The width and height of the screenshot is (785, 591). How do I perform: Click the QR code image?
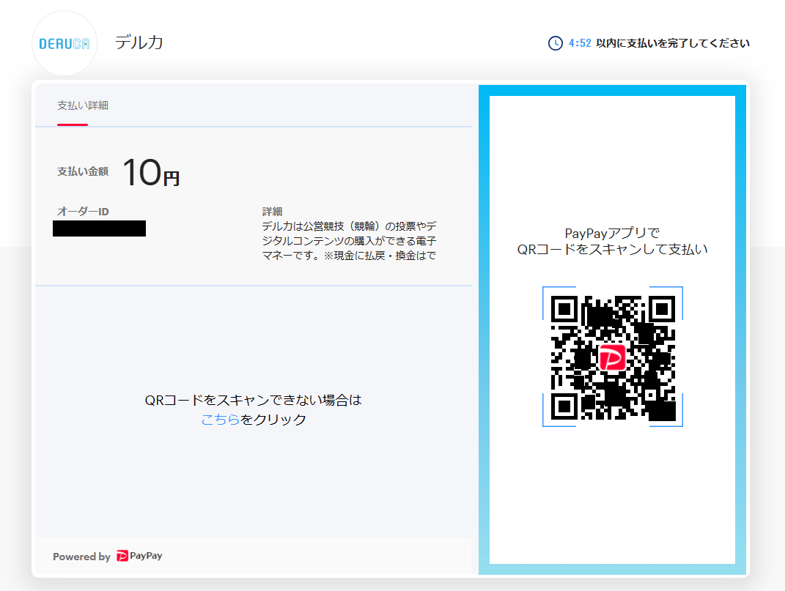point(613,357)
